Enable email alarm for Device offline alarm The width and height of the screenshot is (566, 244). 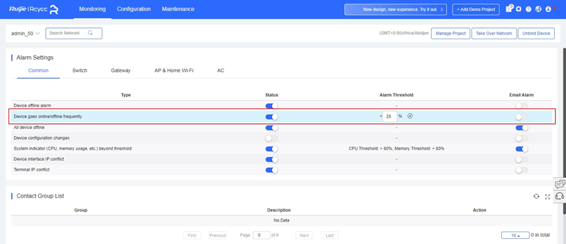point(521,106)
